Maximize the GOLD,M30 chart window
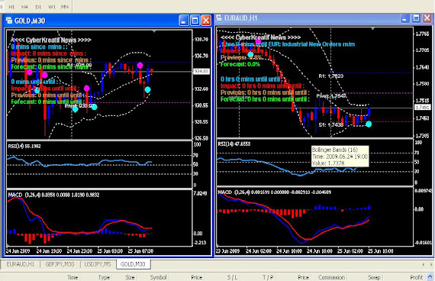 195,21
